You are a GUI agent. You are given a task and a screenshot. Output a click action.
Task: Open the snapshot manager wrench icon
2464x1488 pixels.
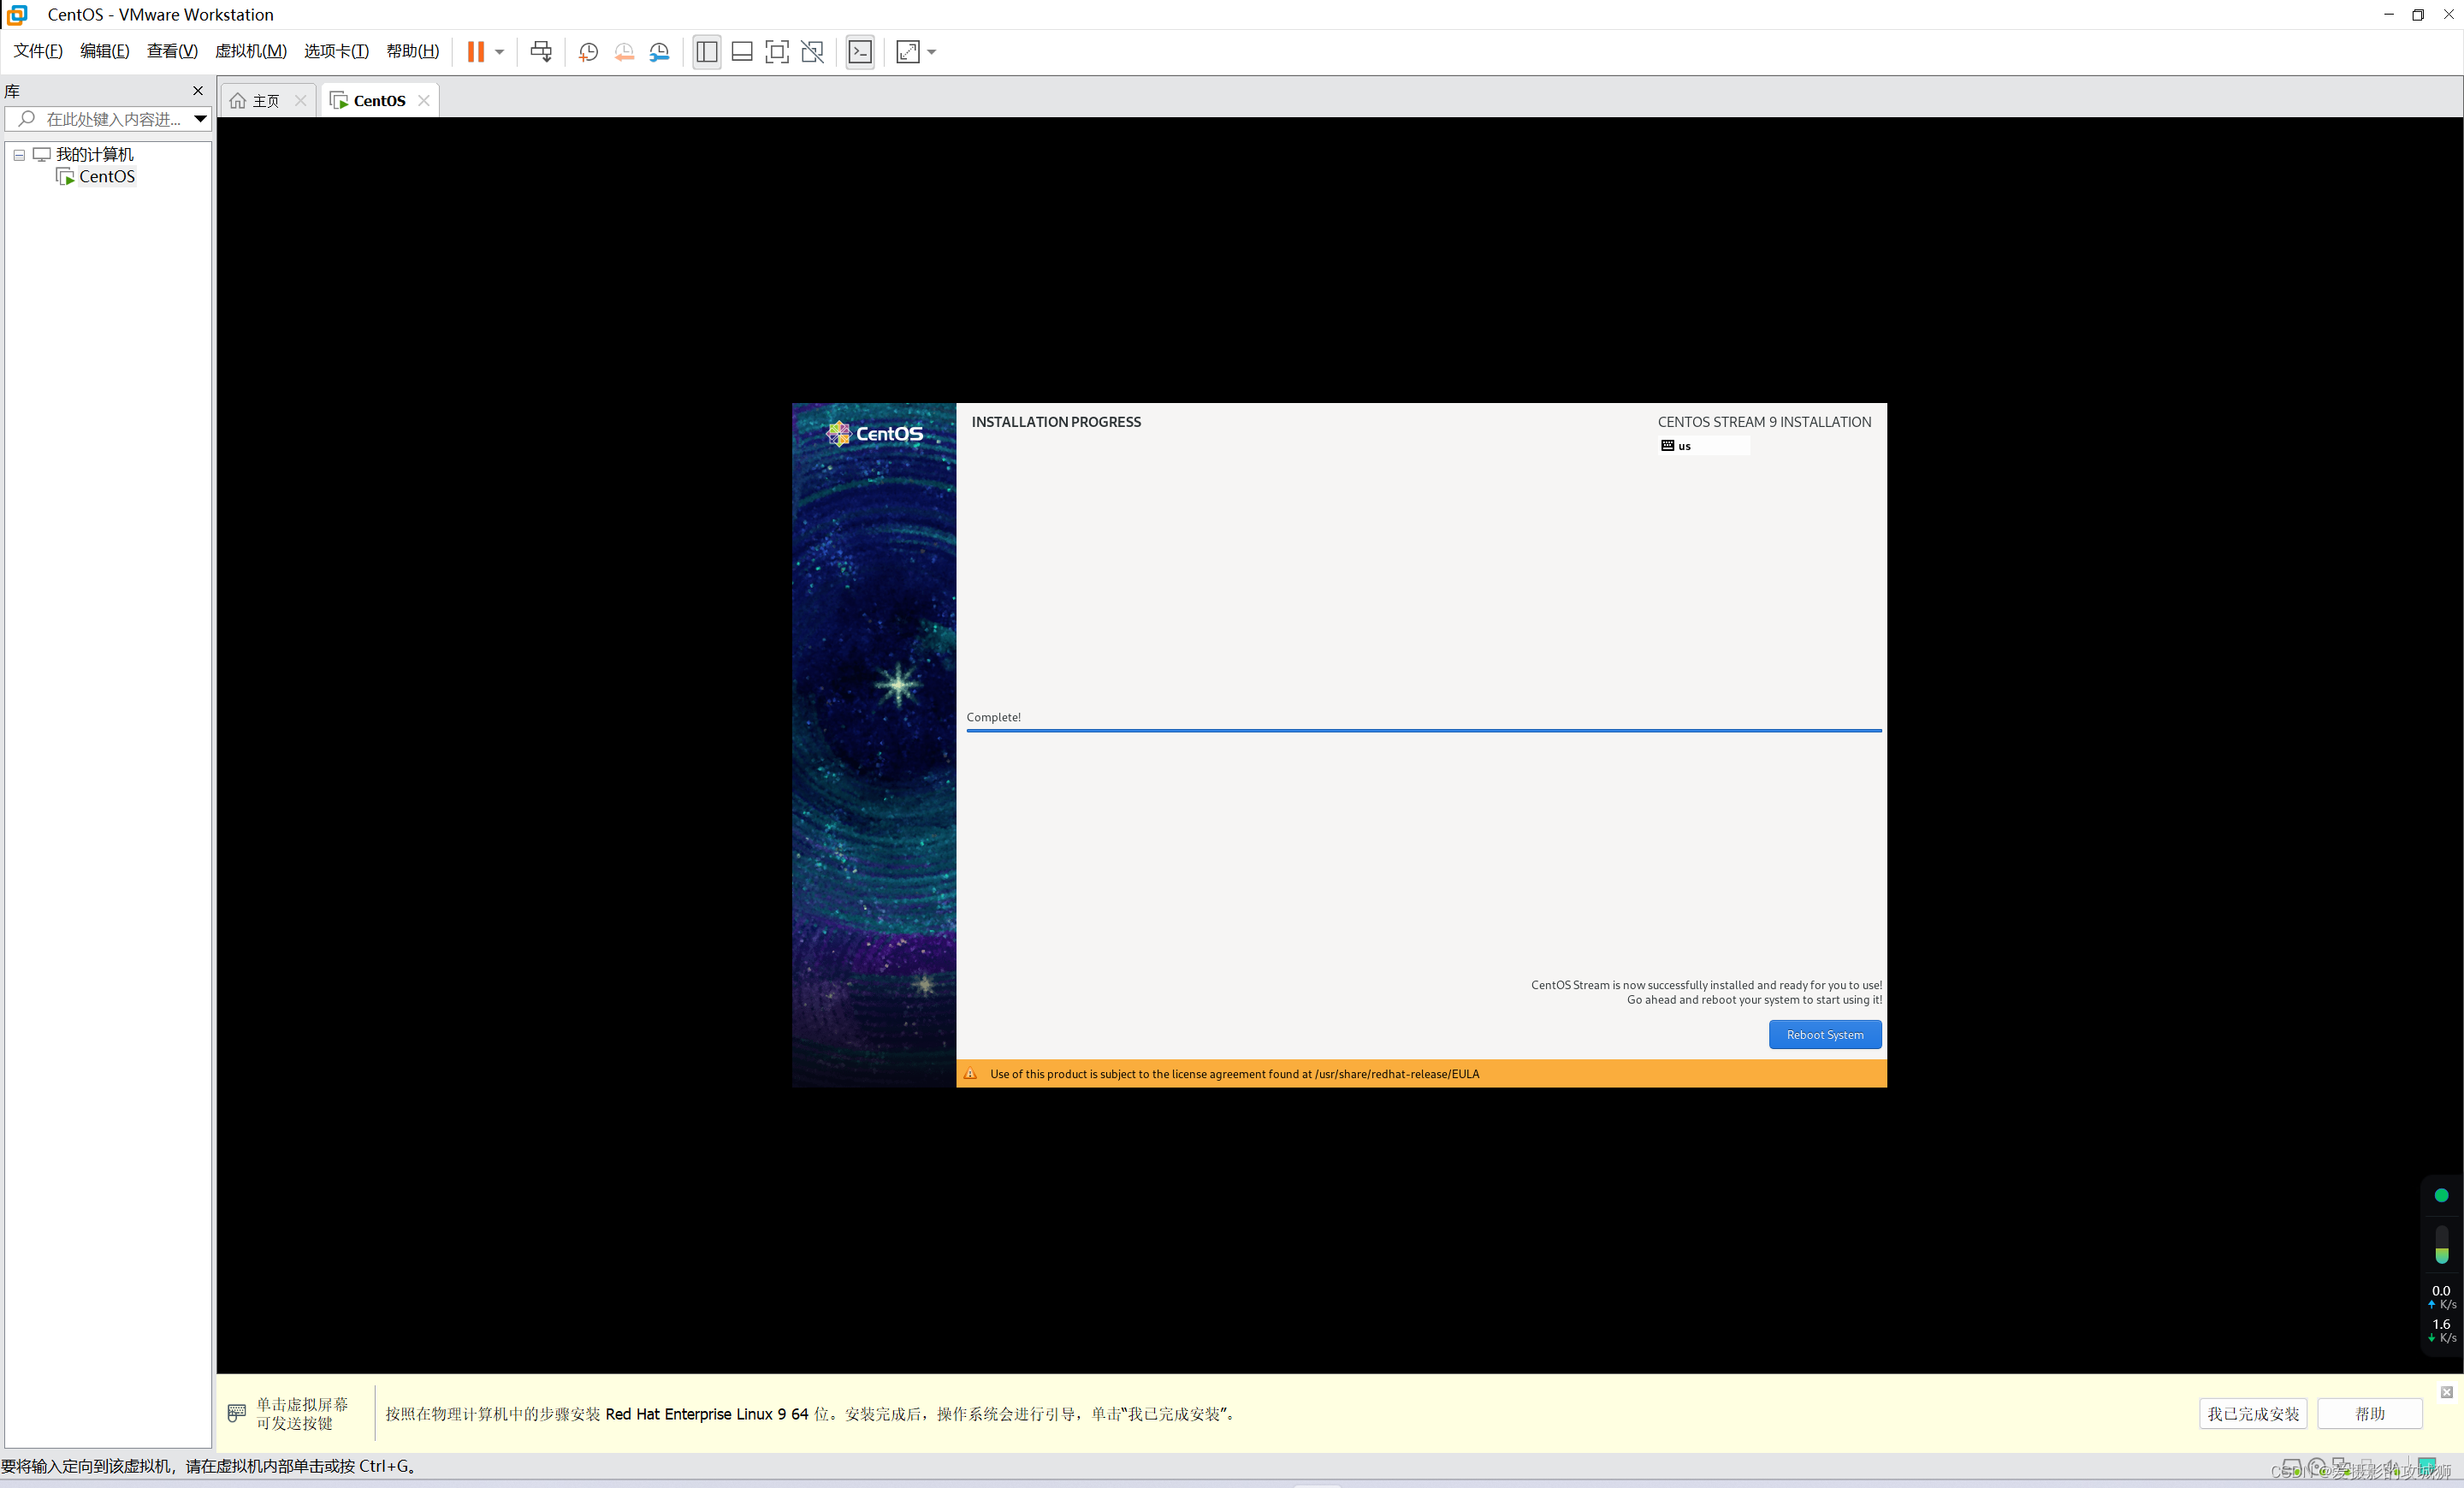coord(659,52)
